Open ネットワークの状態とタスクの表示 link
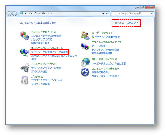Viewport: 166px width, 136px height. (x=50, y=52)
